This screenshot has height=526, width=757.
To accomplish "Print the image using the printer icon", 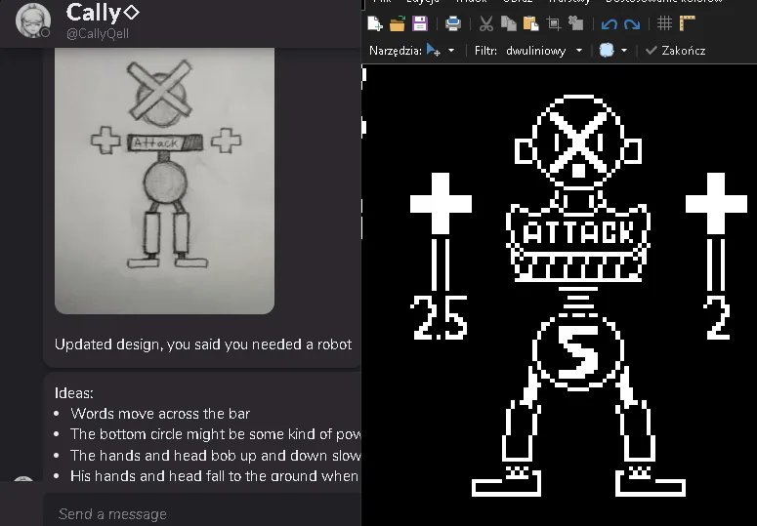I will pyautogui.click(x=453, y=23).
